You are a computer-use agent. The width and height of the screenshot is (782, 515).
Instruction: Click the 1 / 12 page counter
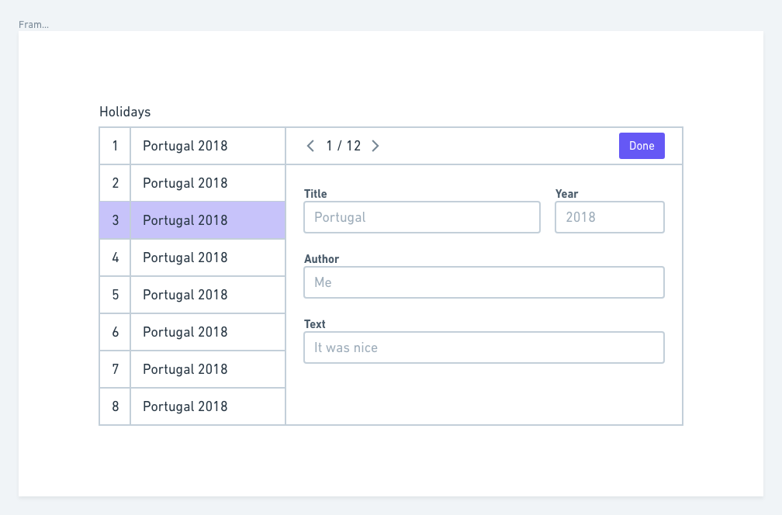pos(342,146)
